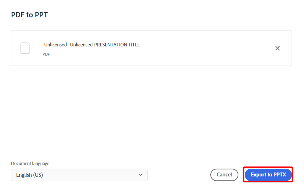Screen dimensions: 304x192
Task: Click Export to PPTX button
Action: (x=268, y=175)
